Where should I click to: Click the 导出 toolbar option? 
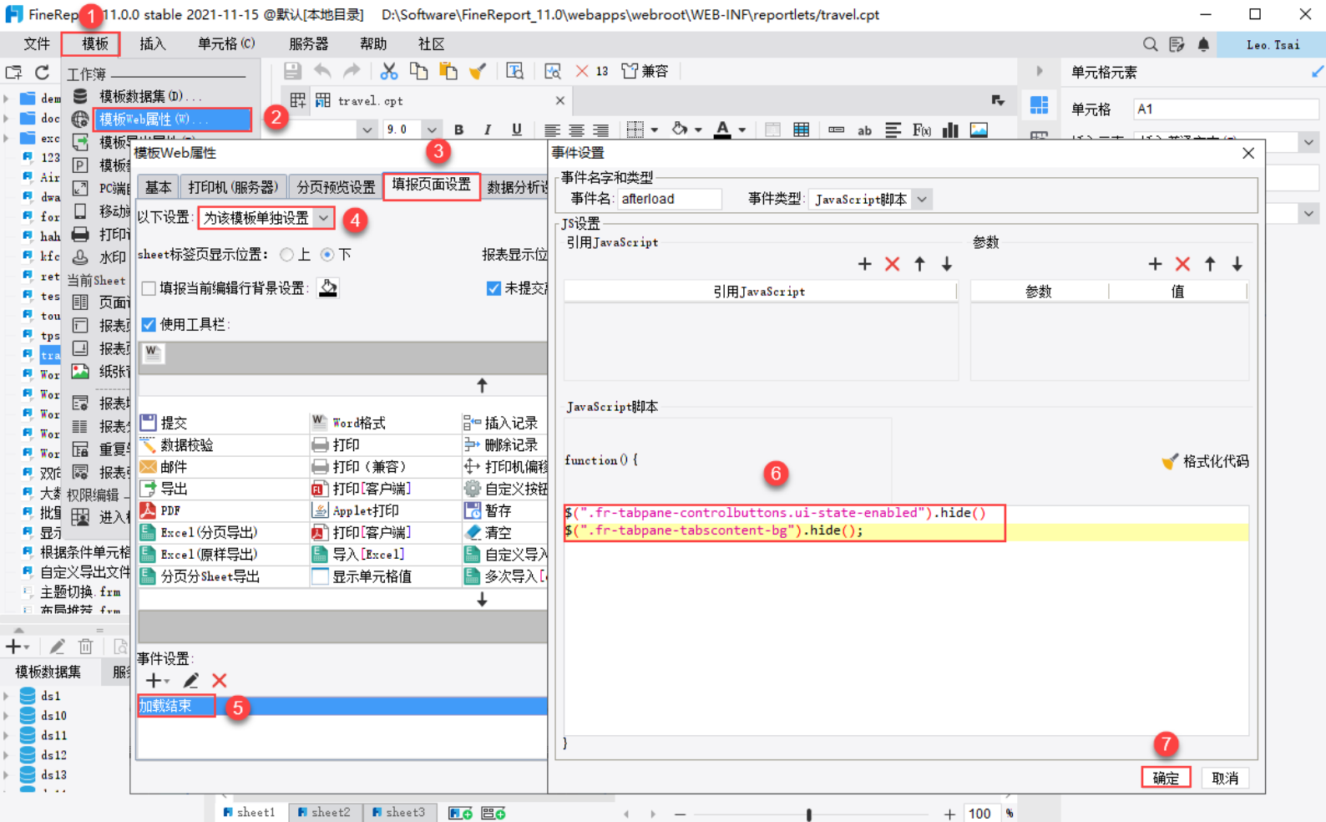point(164,489)
